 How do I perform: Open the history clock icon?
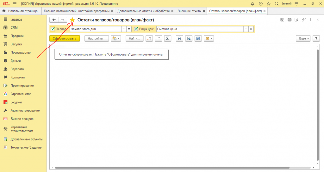coord(260,3)
